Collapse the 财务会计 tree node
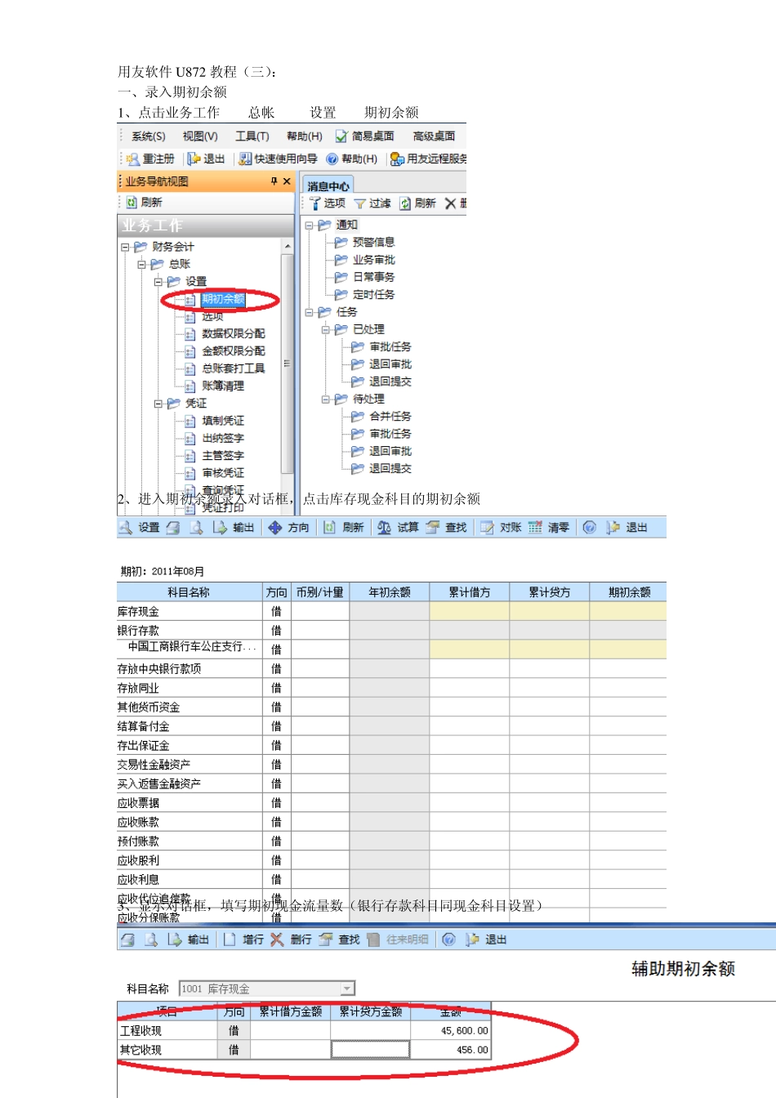Image resolution: width=776 pixels, height=1098 pixels. 125,247
